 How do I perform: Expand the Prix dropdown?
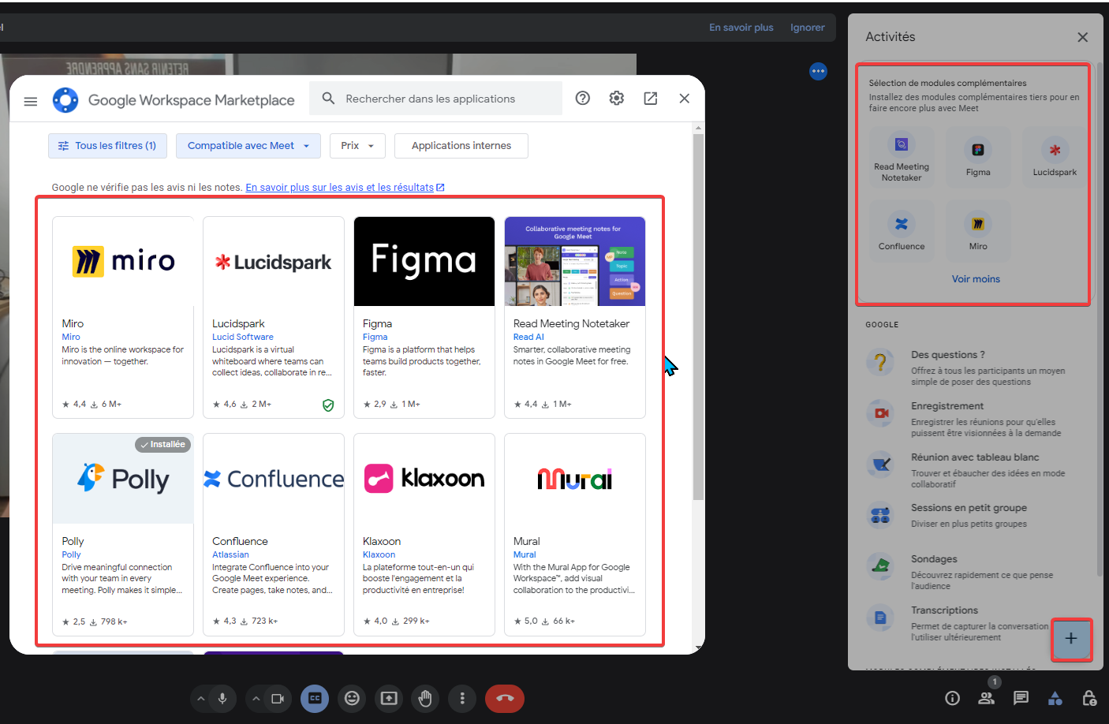(357, 146)
